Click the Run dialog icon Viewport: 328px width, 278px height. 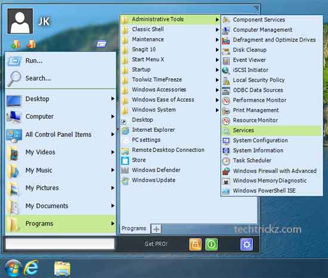pyautogui.click(x=14, y=61)
